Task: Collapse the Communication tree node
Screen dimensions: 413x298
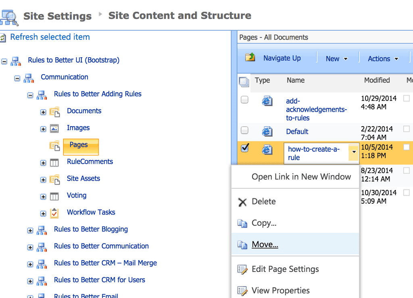Action: pos(17,78)
